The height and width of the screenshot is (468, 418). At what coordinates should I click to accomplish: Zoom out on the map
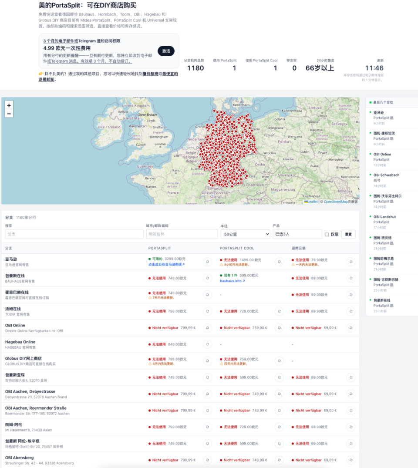(x=9, y=114)
